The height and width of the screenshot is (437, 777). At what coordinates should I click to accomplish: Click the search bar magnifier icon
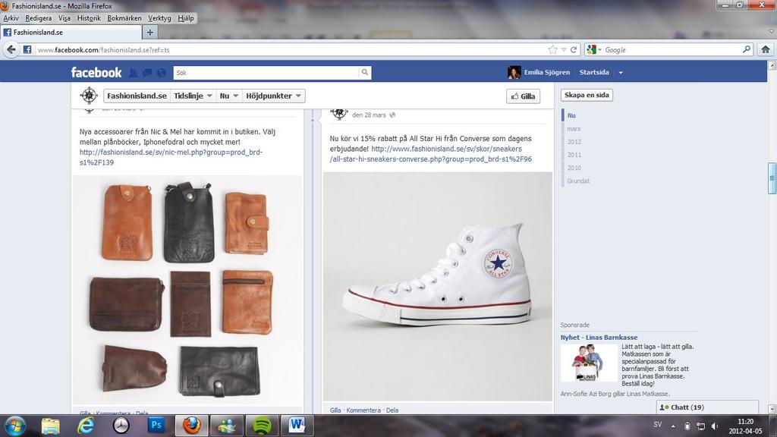pos(747,49)
